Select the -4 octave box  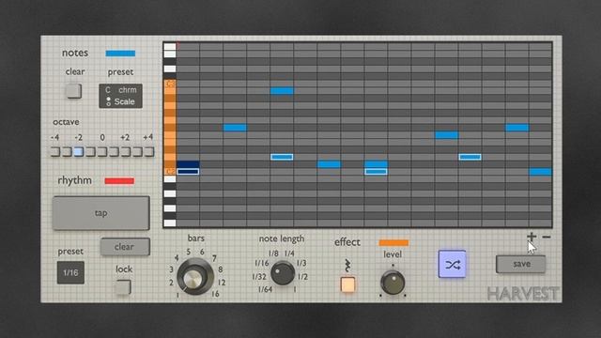pos(55,152)
